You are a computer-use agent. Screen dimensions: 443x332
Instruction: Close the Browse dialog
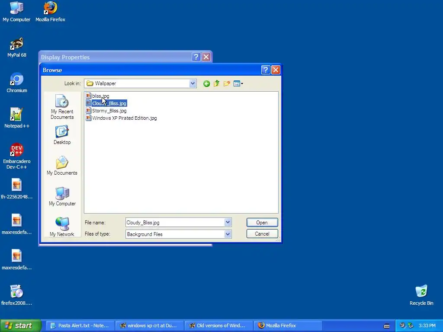pos(276,70)
